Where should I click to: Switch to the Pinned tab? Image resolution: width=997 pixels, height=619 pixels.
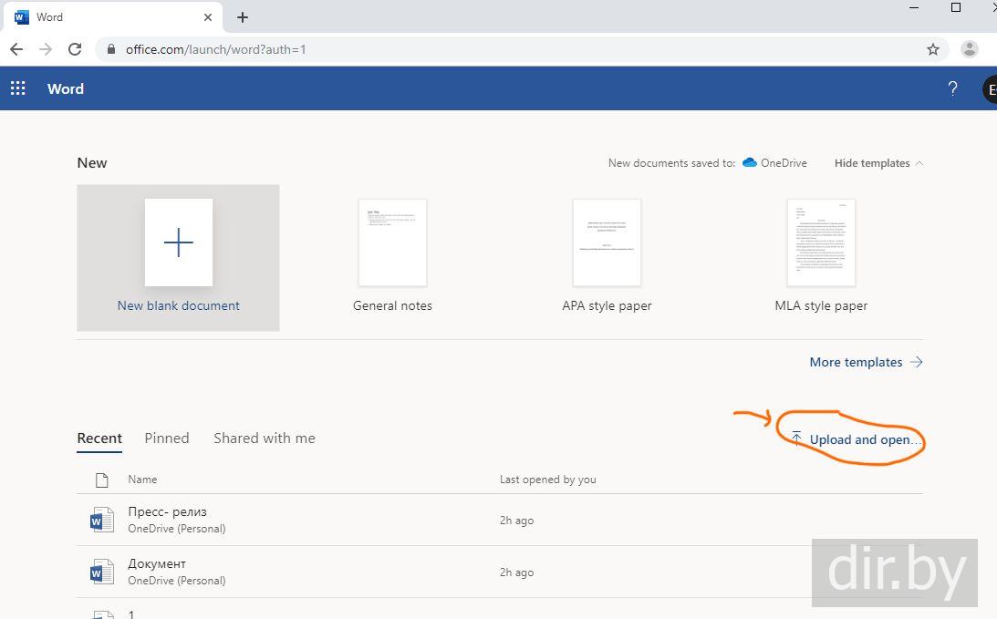point(167,438)
